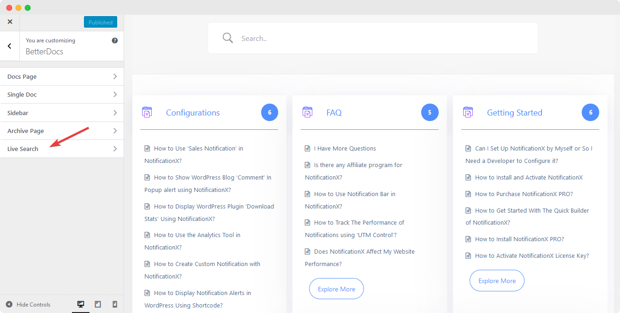Image resolution: width=620 pixels, height=313 pixels.
Task: Click doc icon beside 'Is there any Affiliate program'
Action: [x=308, y=165]
